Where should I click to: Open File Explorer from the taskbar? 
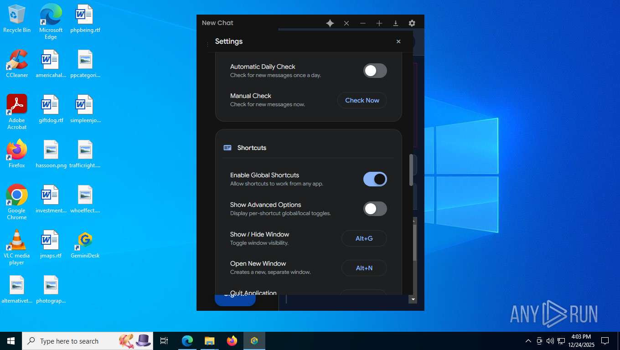click(210, 341)
